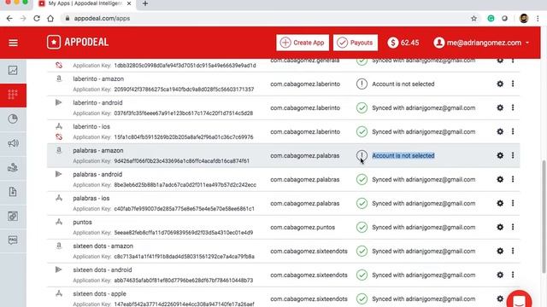The width and height of the screenshot is (547, 307).
Task: Click the Amazon platform icon for sixteen dots - amazon
Action: click(59, 246)
